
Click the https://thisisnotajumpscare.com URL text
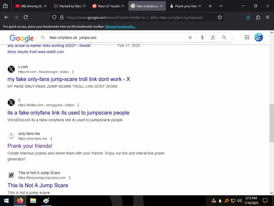coord(41,178)
